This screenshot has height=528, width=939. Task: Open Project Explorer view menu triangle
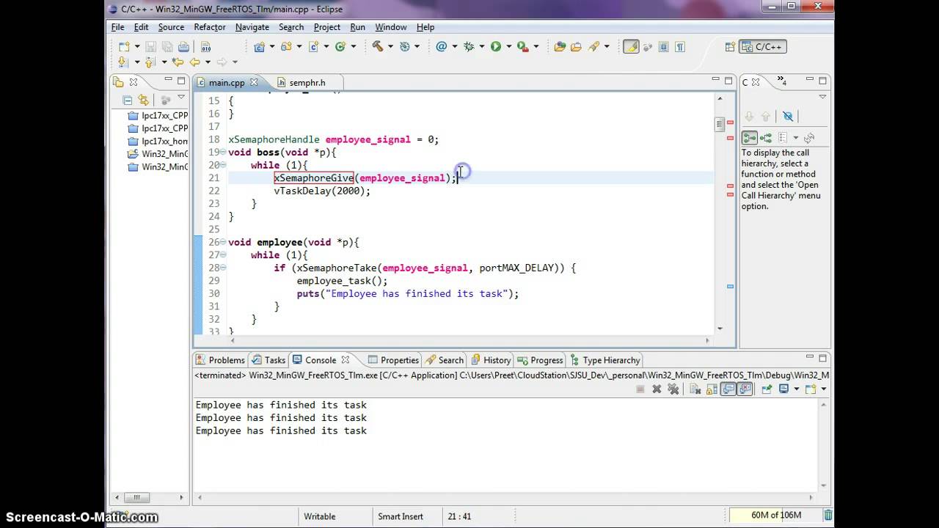click(181, 98)
